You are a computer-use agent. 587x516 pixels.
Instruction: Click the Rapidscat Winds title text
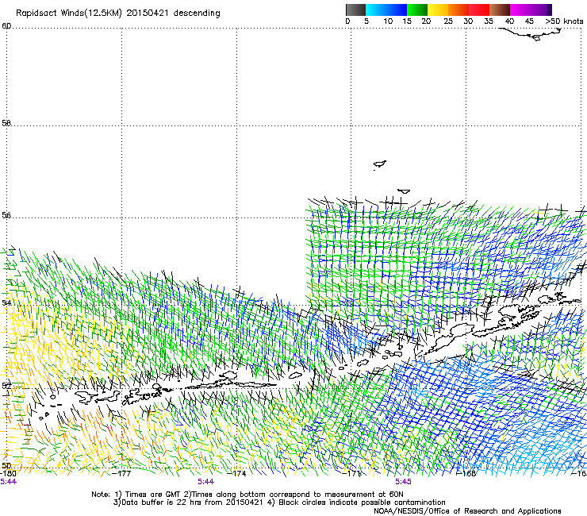tap(118, 13)
